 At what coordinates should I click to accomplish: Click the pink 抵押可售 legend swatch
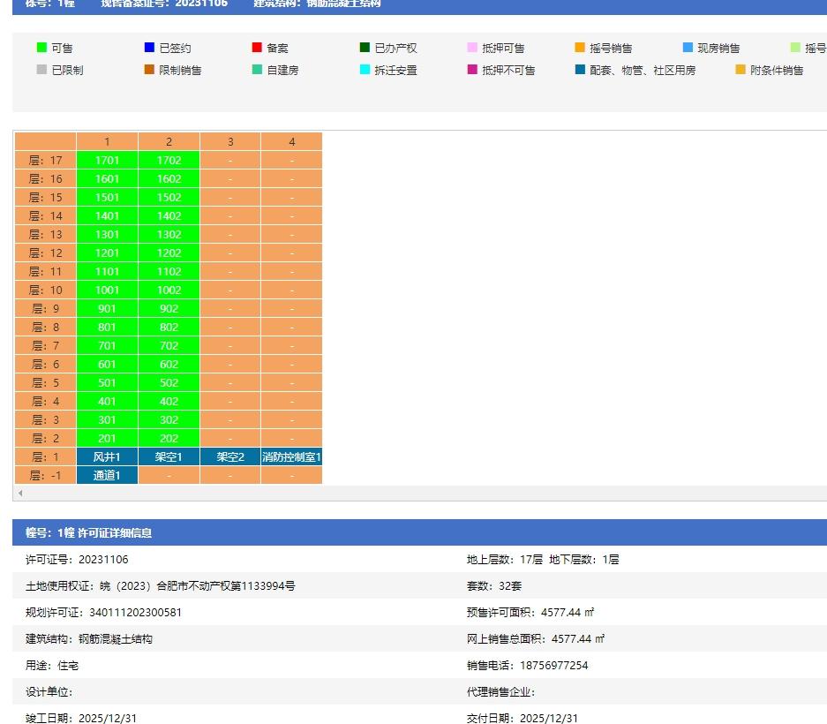click(472, 48)
